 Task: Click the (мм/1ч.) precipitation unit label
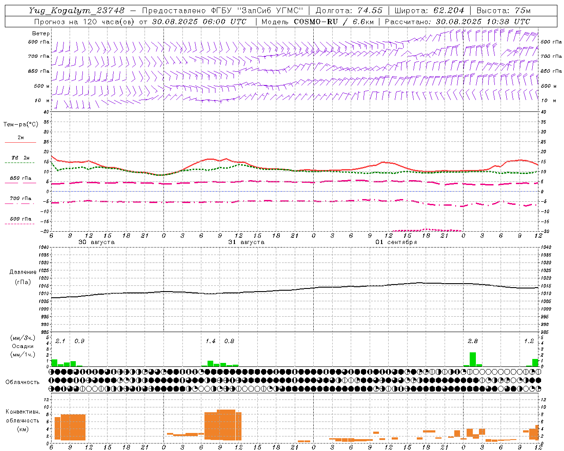pyautogui.click(x=22, y=355)
